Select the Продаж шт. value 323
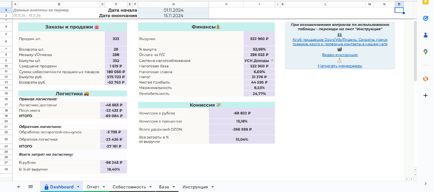 [x=116, y=39]
